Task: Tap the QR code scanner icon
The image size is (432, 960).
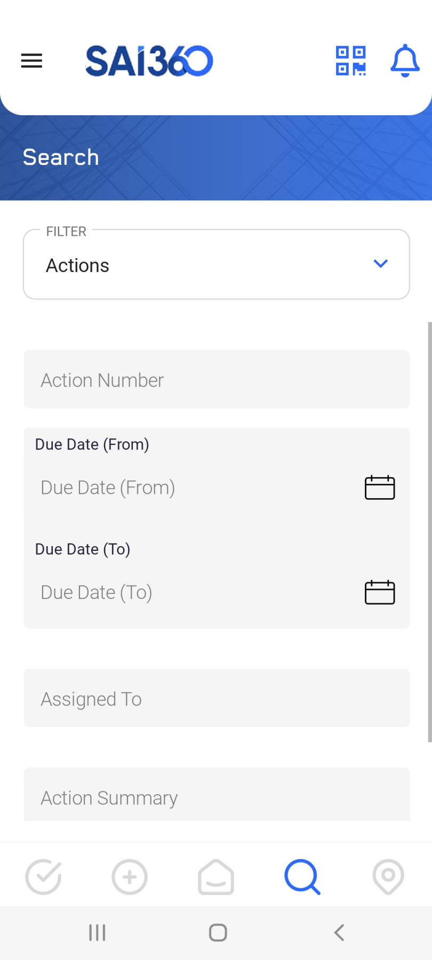Action: (350, 61)
